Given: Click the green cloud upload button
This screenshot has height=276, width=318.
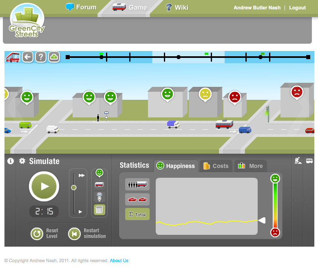Looking at the screenshot, I should (x=54, y=57).
